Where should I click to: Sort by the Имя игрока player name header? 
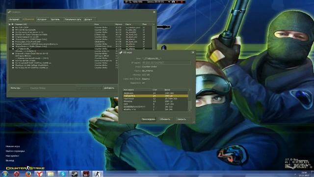pyautogui.click(x=137, y=90)
